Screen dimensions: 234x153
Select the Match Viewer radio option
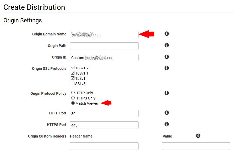click(x=73, y=103)
